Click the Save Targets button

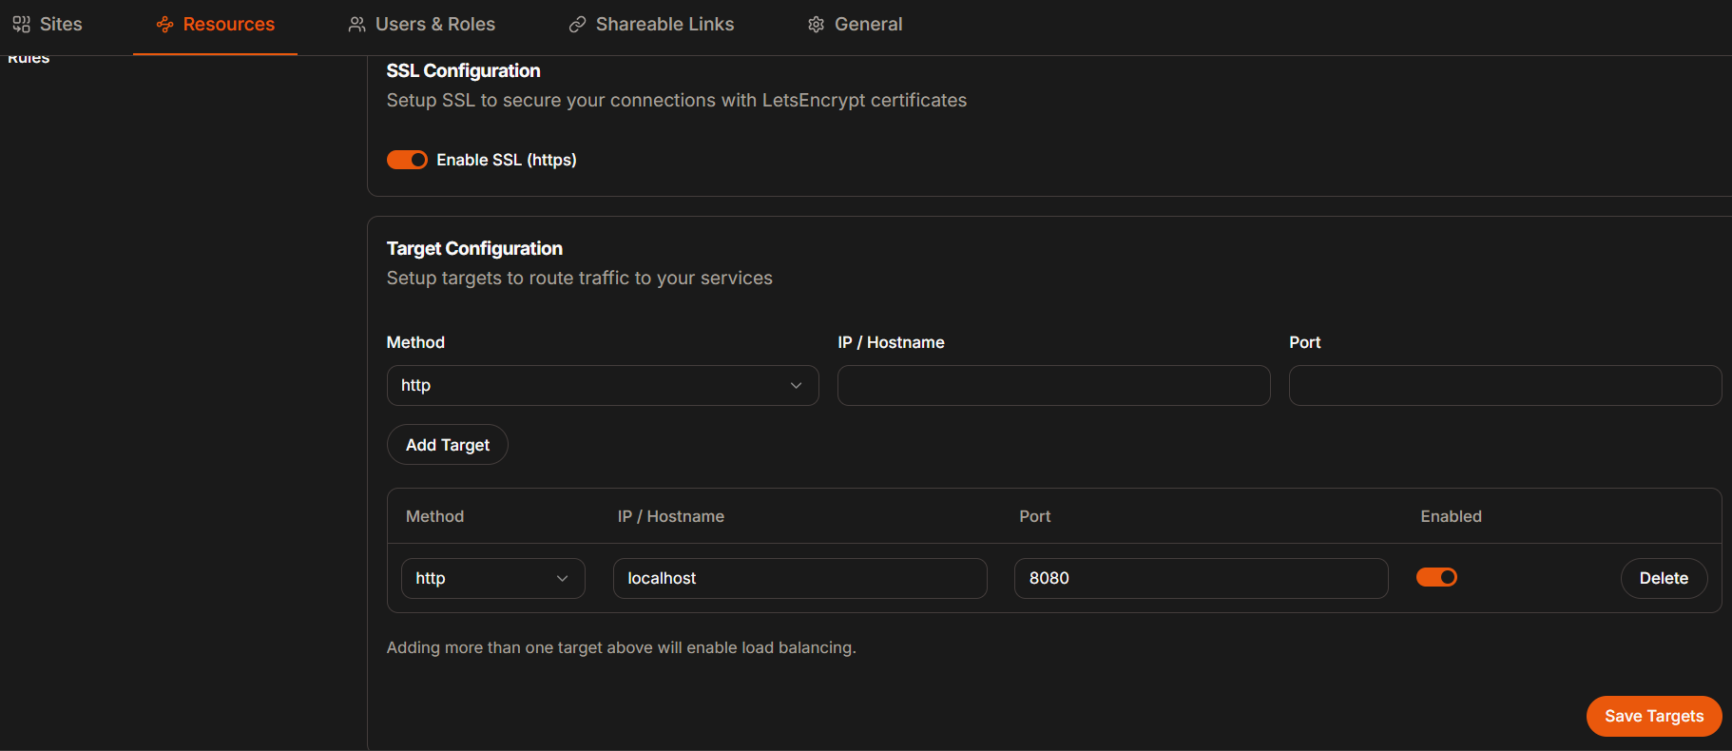click(x=1654, y=716)
